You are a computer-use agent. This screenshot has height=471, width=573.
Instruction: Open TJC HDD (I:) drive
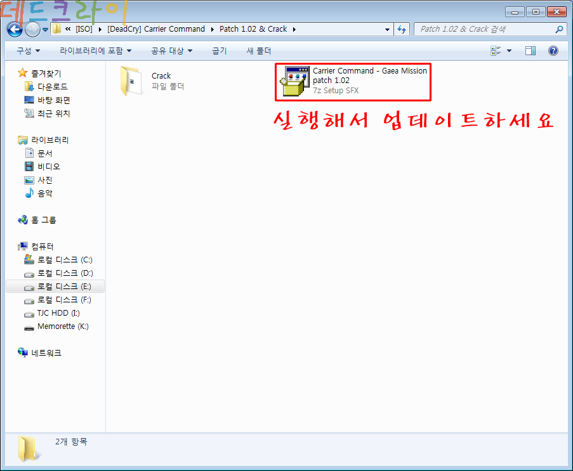pyautogui.click(x=58, y=313)
